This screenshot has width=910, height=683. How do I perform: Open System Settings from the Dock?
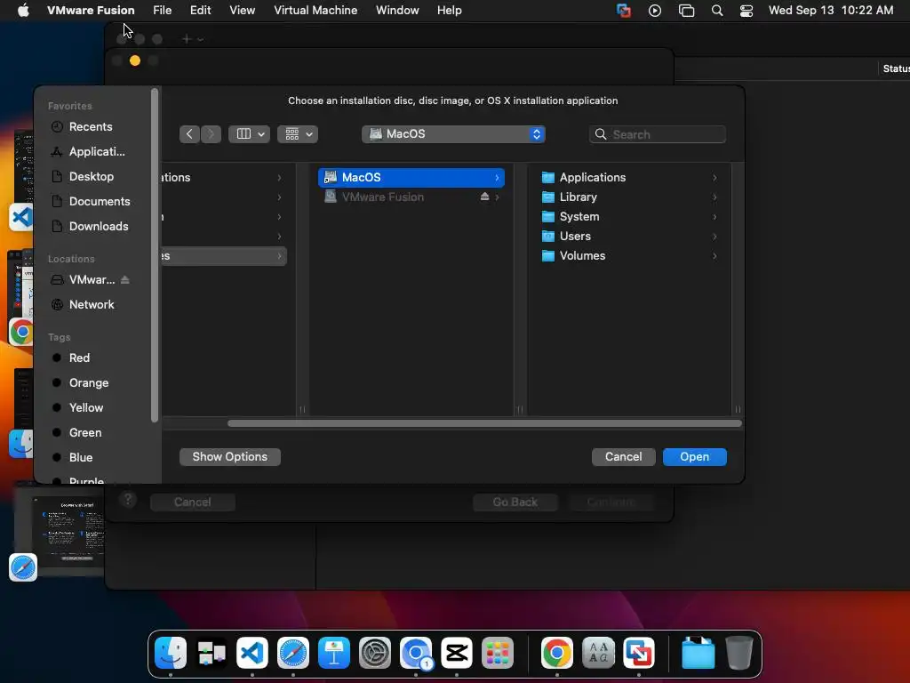tap(375, 654)
